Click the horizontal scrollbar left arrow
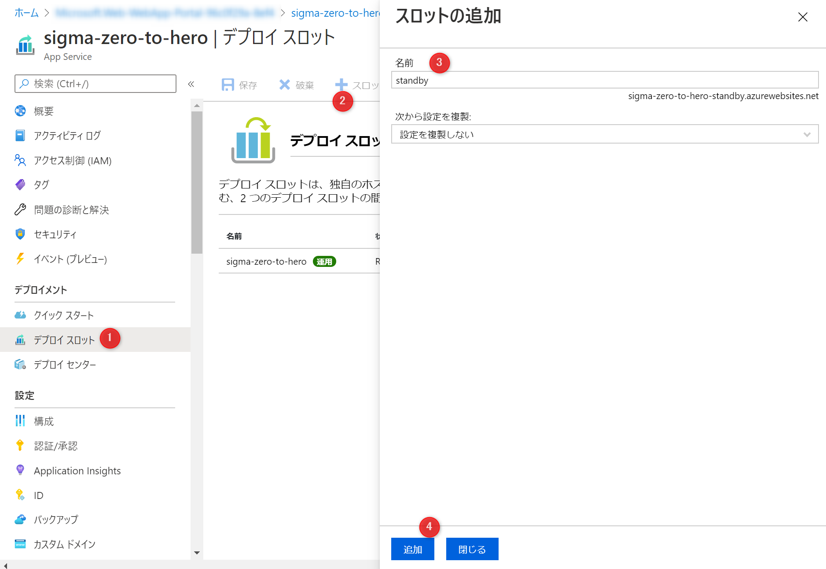826x569 pixels. (x=5, y=565)
